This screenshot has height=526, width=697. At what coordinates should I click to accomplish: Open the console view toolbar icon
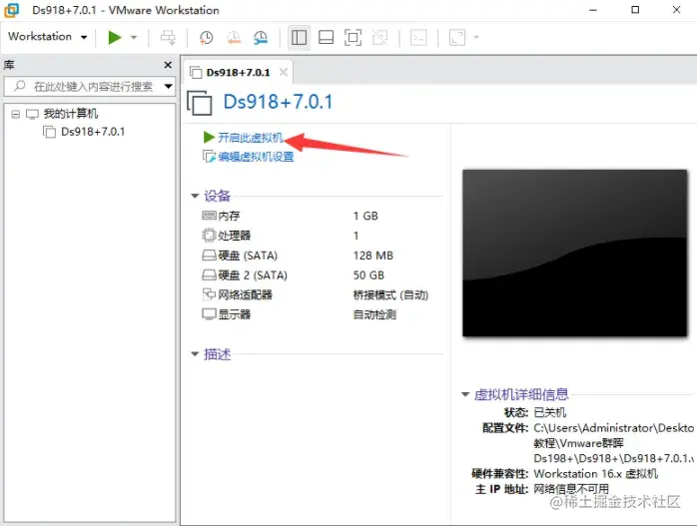pos(418,37)
